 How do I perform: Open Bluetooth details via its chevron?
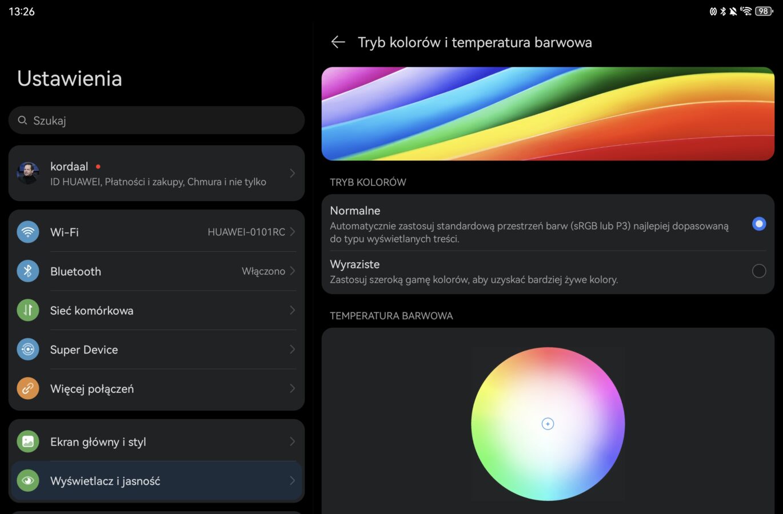tap(292, 271)
